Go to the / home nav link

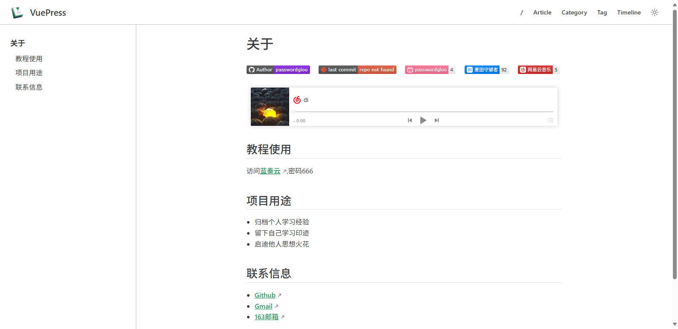click(522, 12)
